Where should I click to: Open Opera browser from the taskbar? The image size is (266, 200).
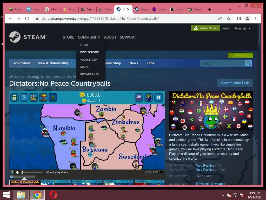point(53,195)
